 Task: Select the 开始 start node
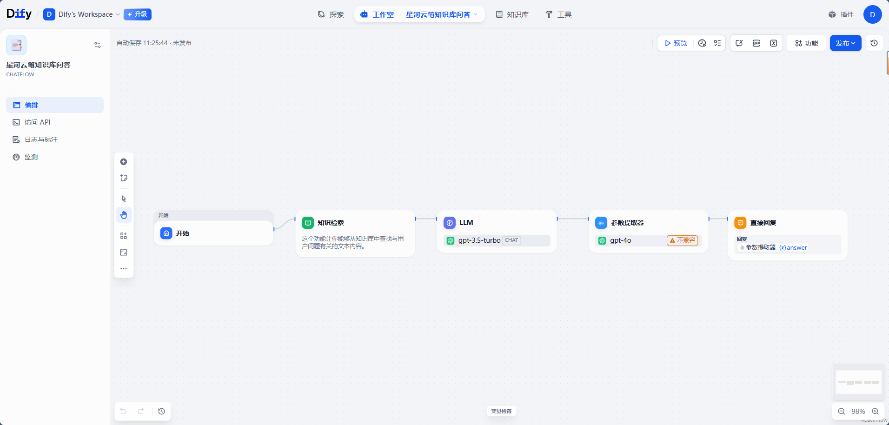pyautogui.click(x=213, y=233)
